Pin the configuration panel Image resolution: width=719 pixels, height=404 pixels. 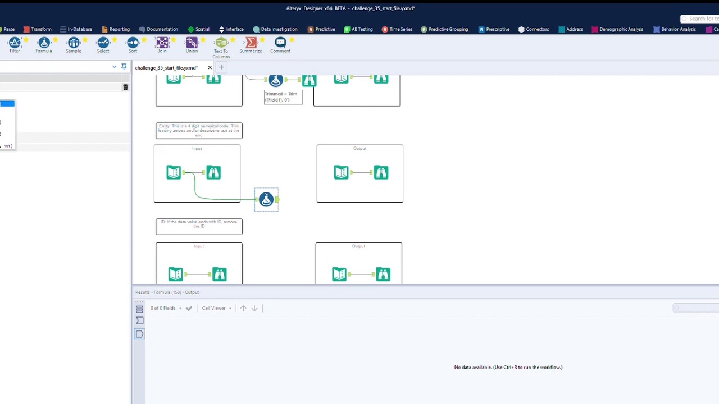pos(124,67)
